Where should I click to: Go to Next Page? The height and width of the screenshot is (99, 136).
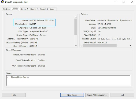click(x=72, y=95)
